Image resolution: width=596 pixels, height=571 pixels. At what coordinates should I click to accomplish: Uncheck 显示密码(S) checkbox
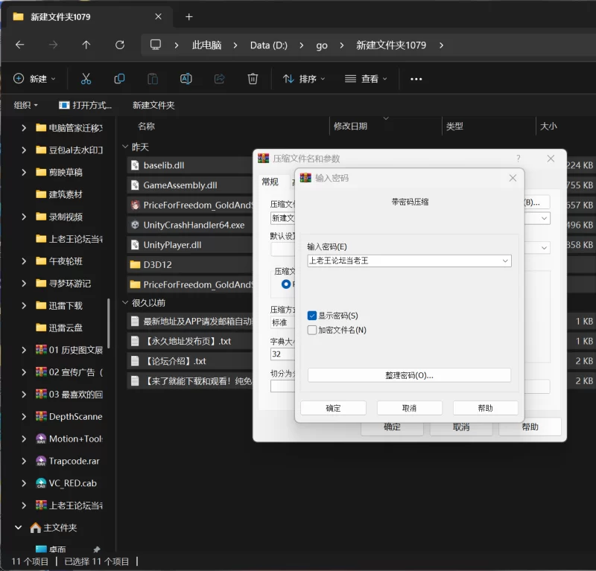pyautogui.click(x=312, y=316)
